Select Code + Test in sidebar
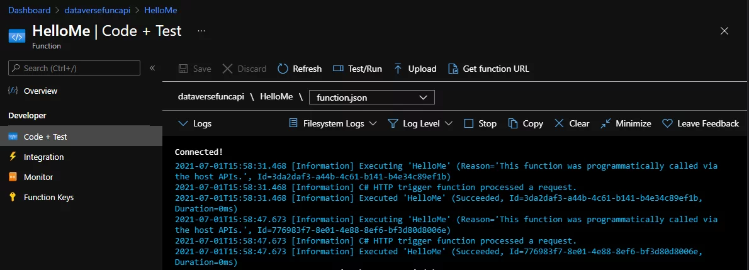 (x=81, y=137)
